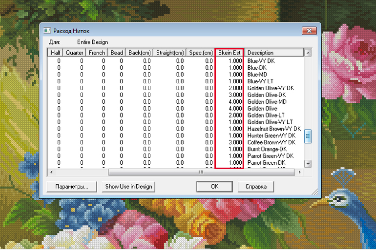Click the Back(cm) column header
376x250 pixels.
pyautogui.click(x=138, y=53)
